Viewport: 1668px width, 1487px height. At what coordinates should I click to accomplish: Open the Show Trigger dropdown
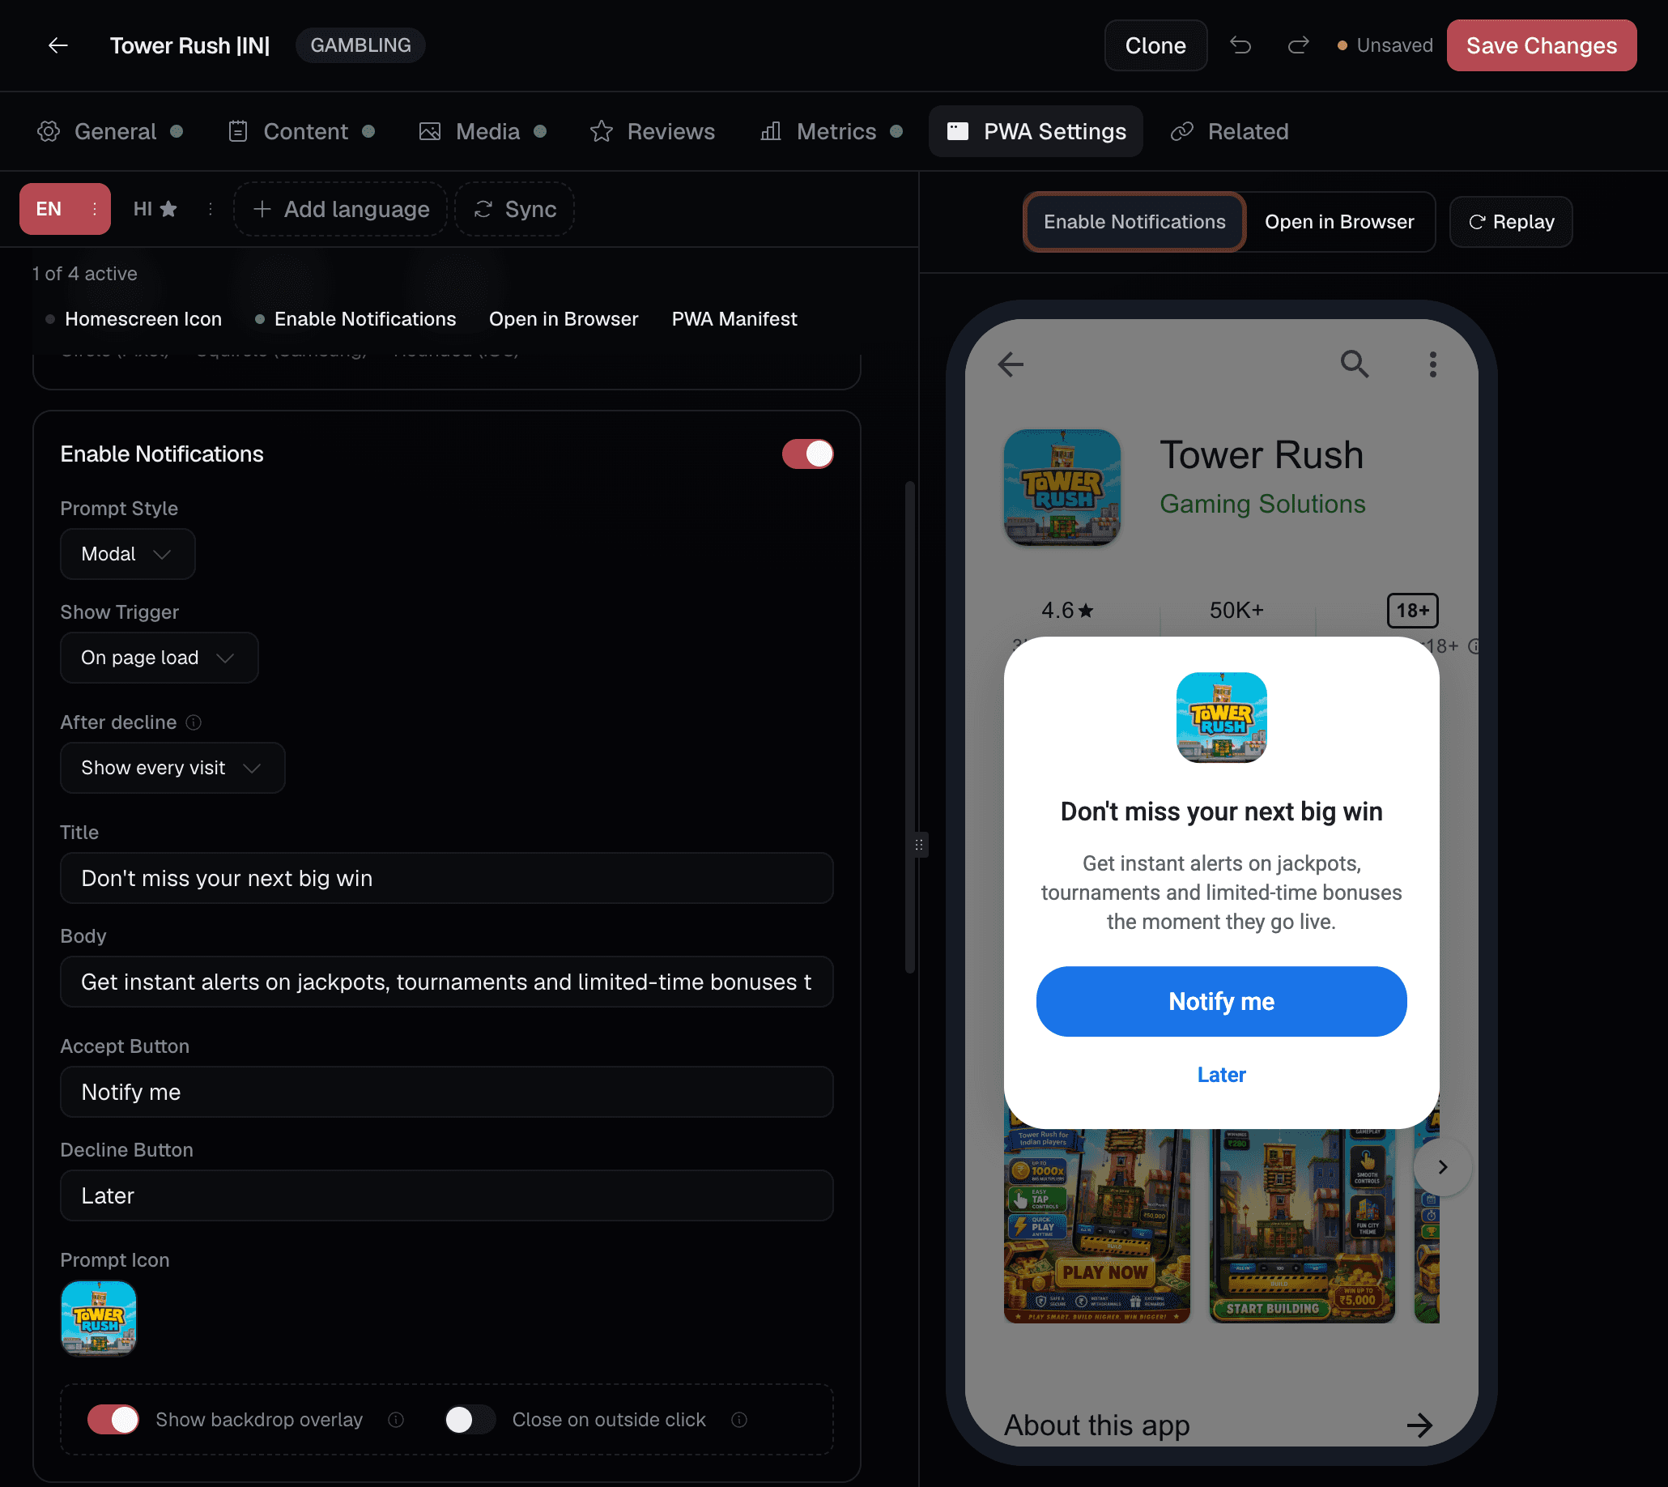(160, 658)
